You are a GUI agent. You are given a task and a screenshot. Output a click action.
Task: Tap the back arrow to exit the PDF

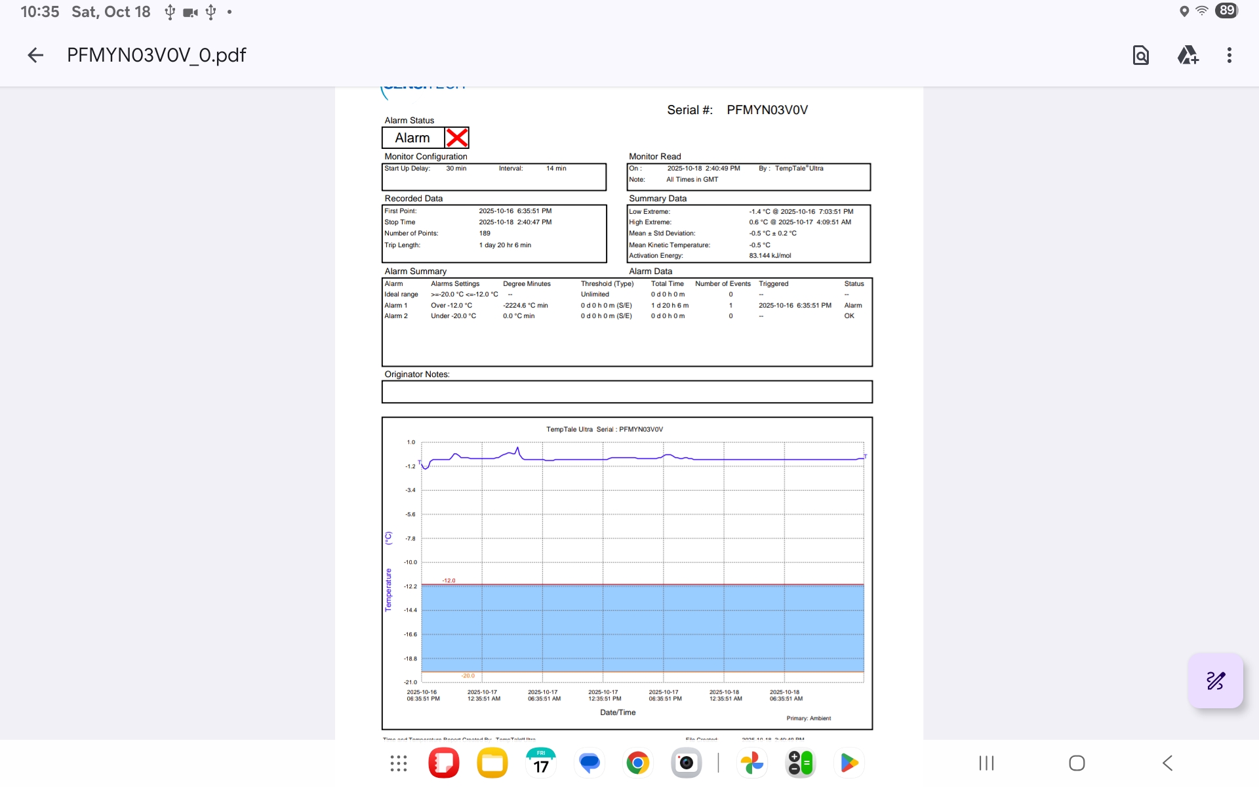click(35, 55)
